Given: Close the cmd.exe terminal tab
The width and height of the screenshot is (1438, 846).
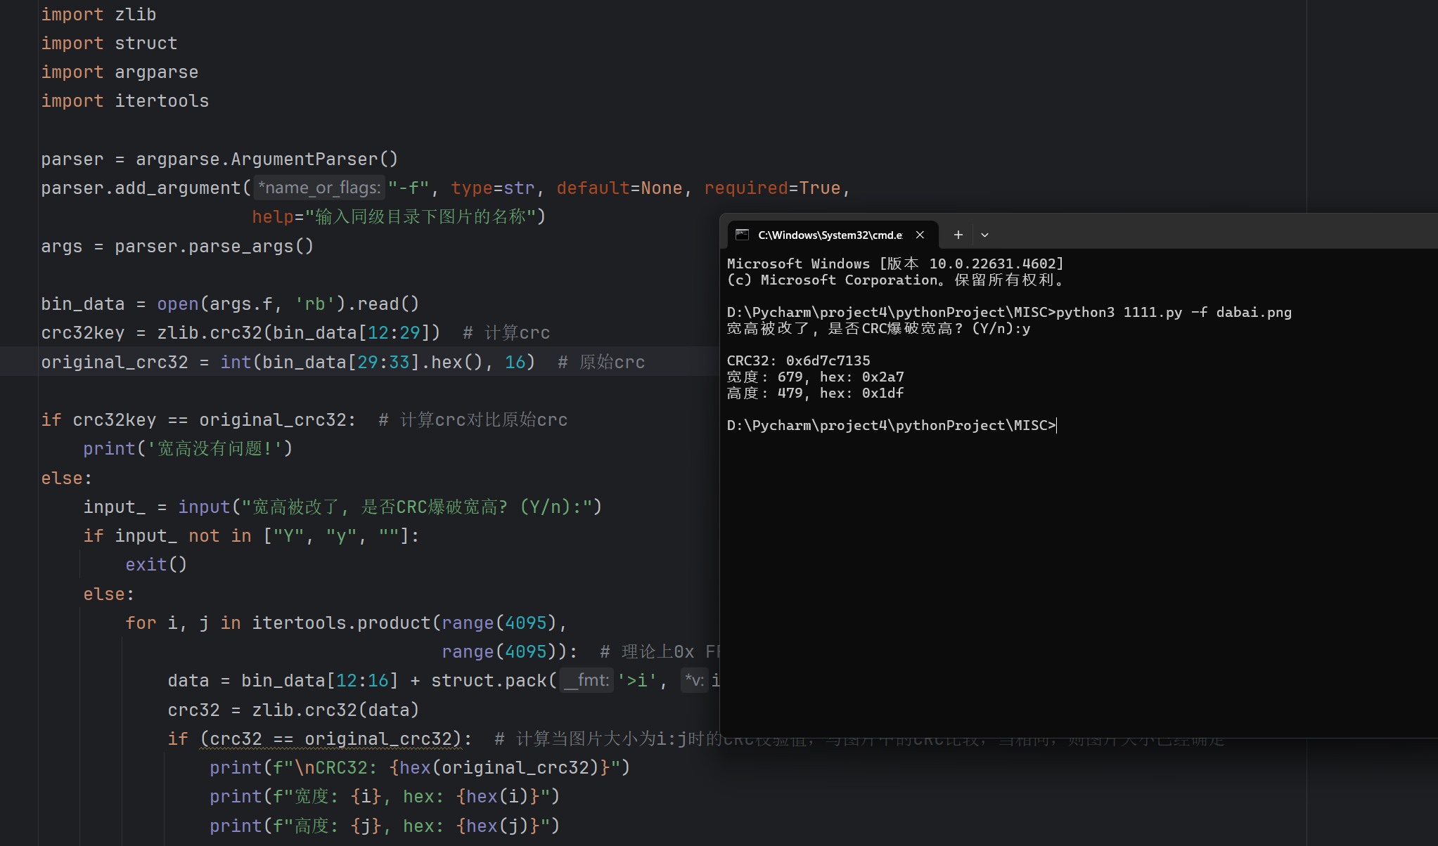Looking at the screenshot, I should click(x=920, y=235).
